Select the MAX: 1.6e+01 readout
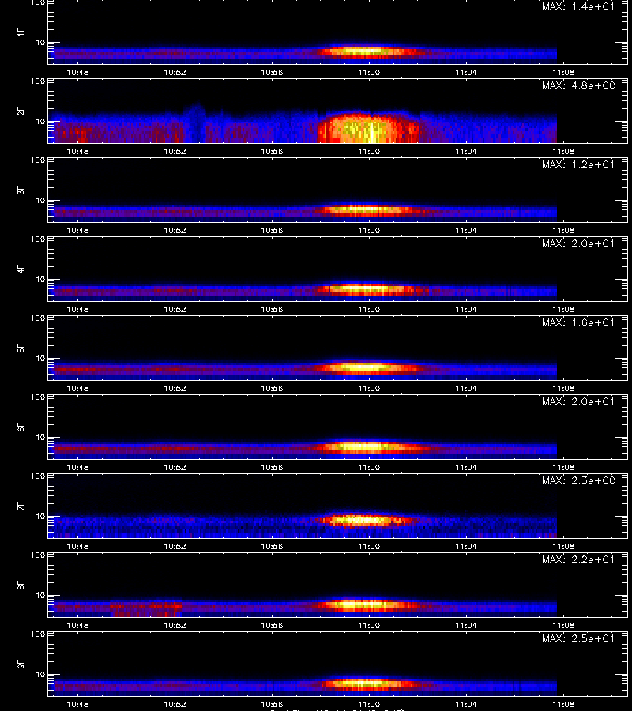This screenshot has height=711, width=632. click(578, 322)
